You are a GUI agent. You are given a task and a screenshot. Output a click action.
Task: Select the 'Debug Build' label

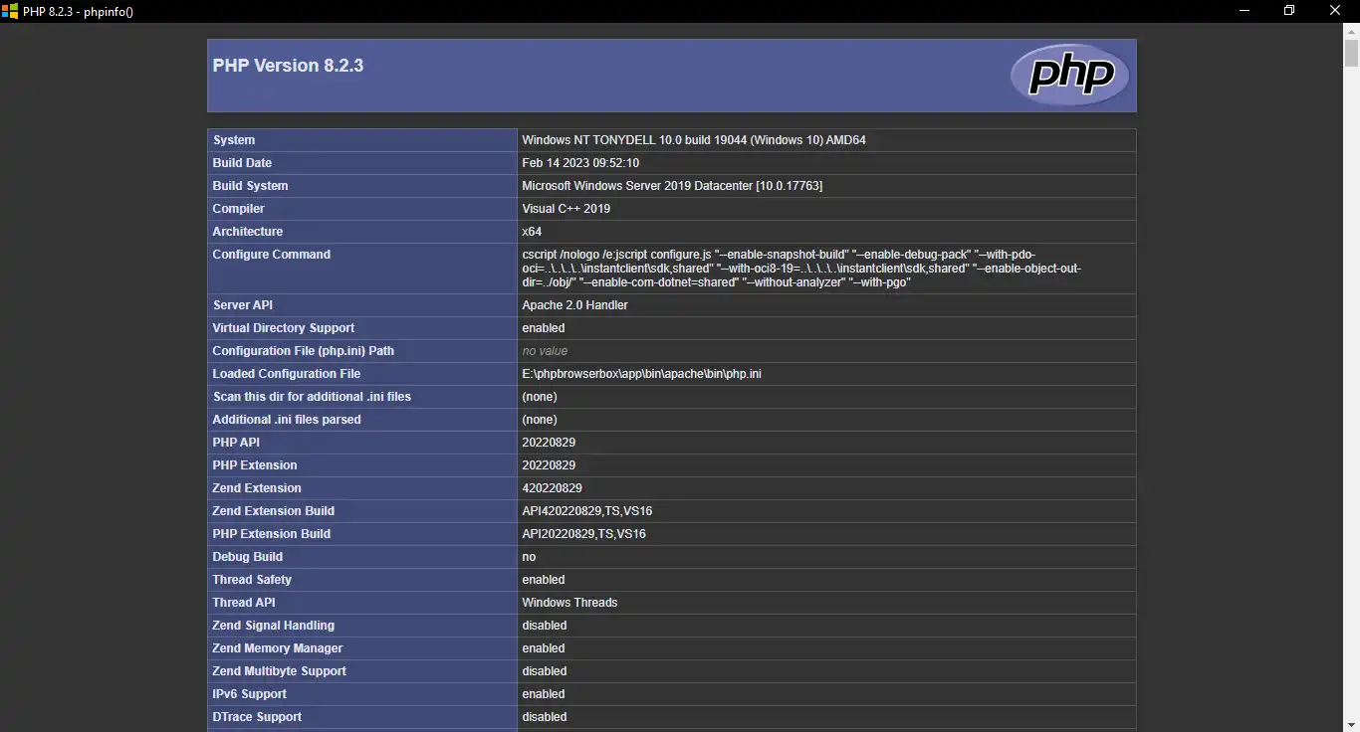[247, 557]
